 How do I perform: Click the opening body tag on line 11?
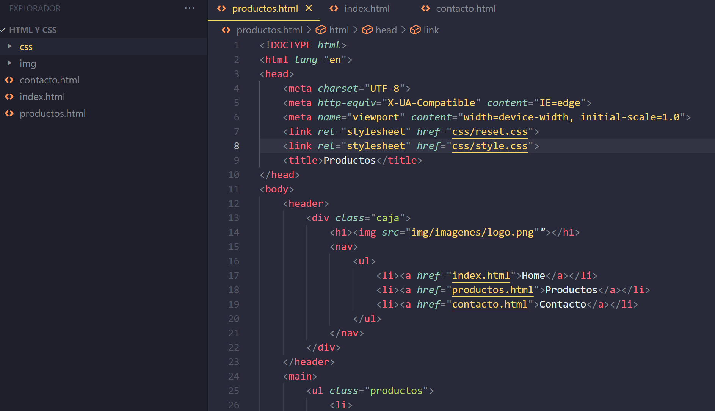277,189
